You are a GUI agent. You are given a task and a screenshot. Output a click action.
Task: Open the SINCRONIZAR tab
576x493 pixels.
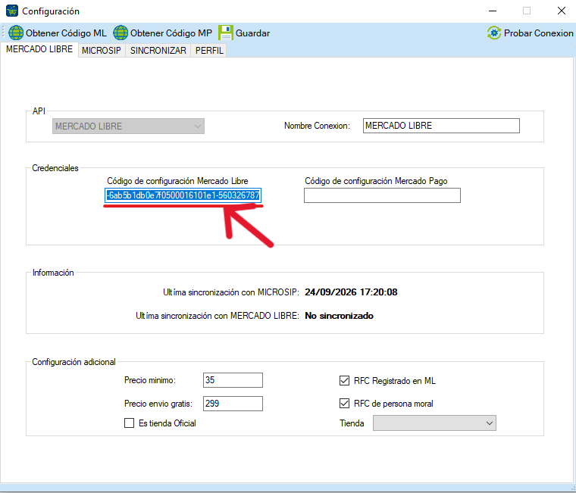[x=158, y=51]
